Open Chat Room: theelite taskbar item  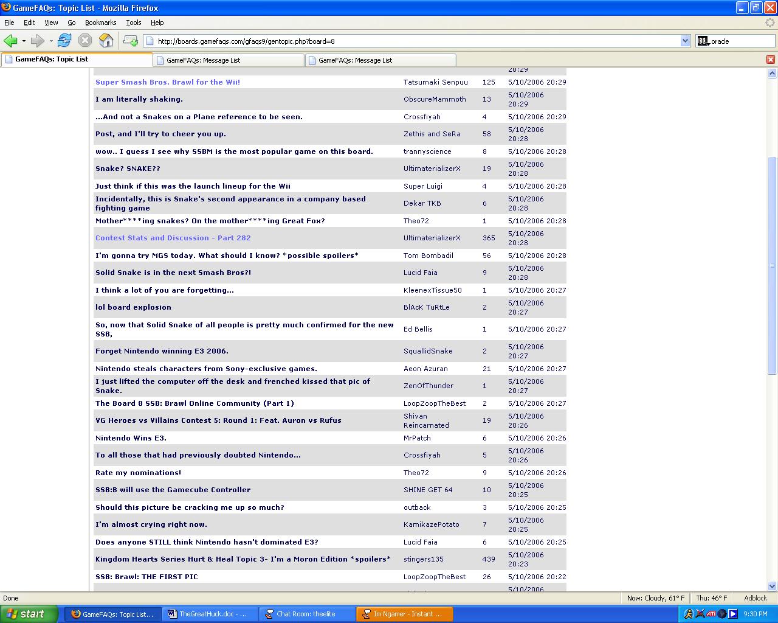coord(308,614)
